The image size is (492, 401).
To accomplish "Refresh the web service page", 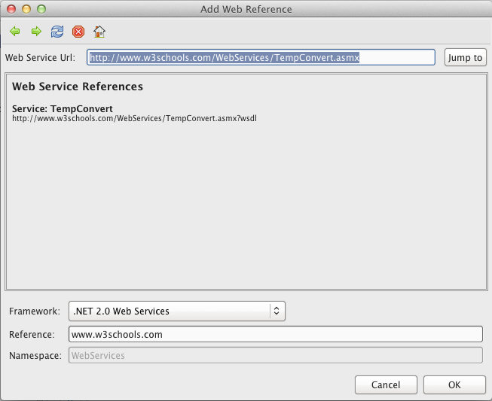I will [x=57, y=32].
